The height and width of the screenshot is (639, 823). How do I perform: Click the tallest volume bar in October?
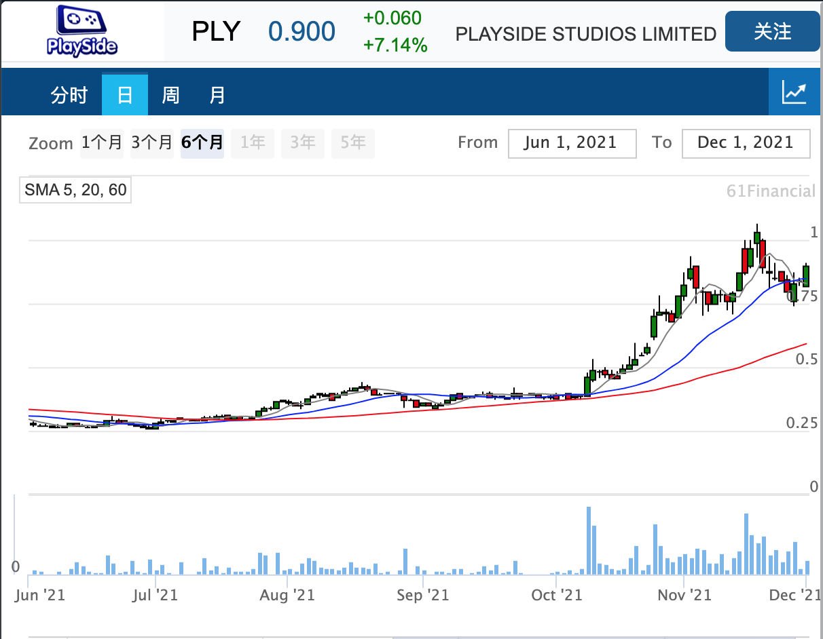tap(589, 541)
